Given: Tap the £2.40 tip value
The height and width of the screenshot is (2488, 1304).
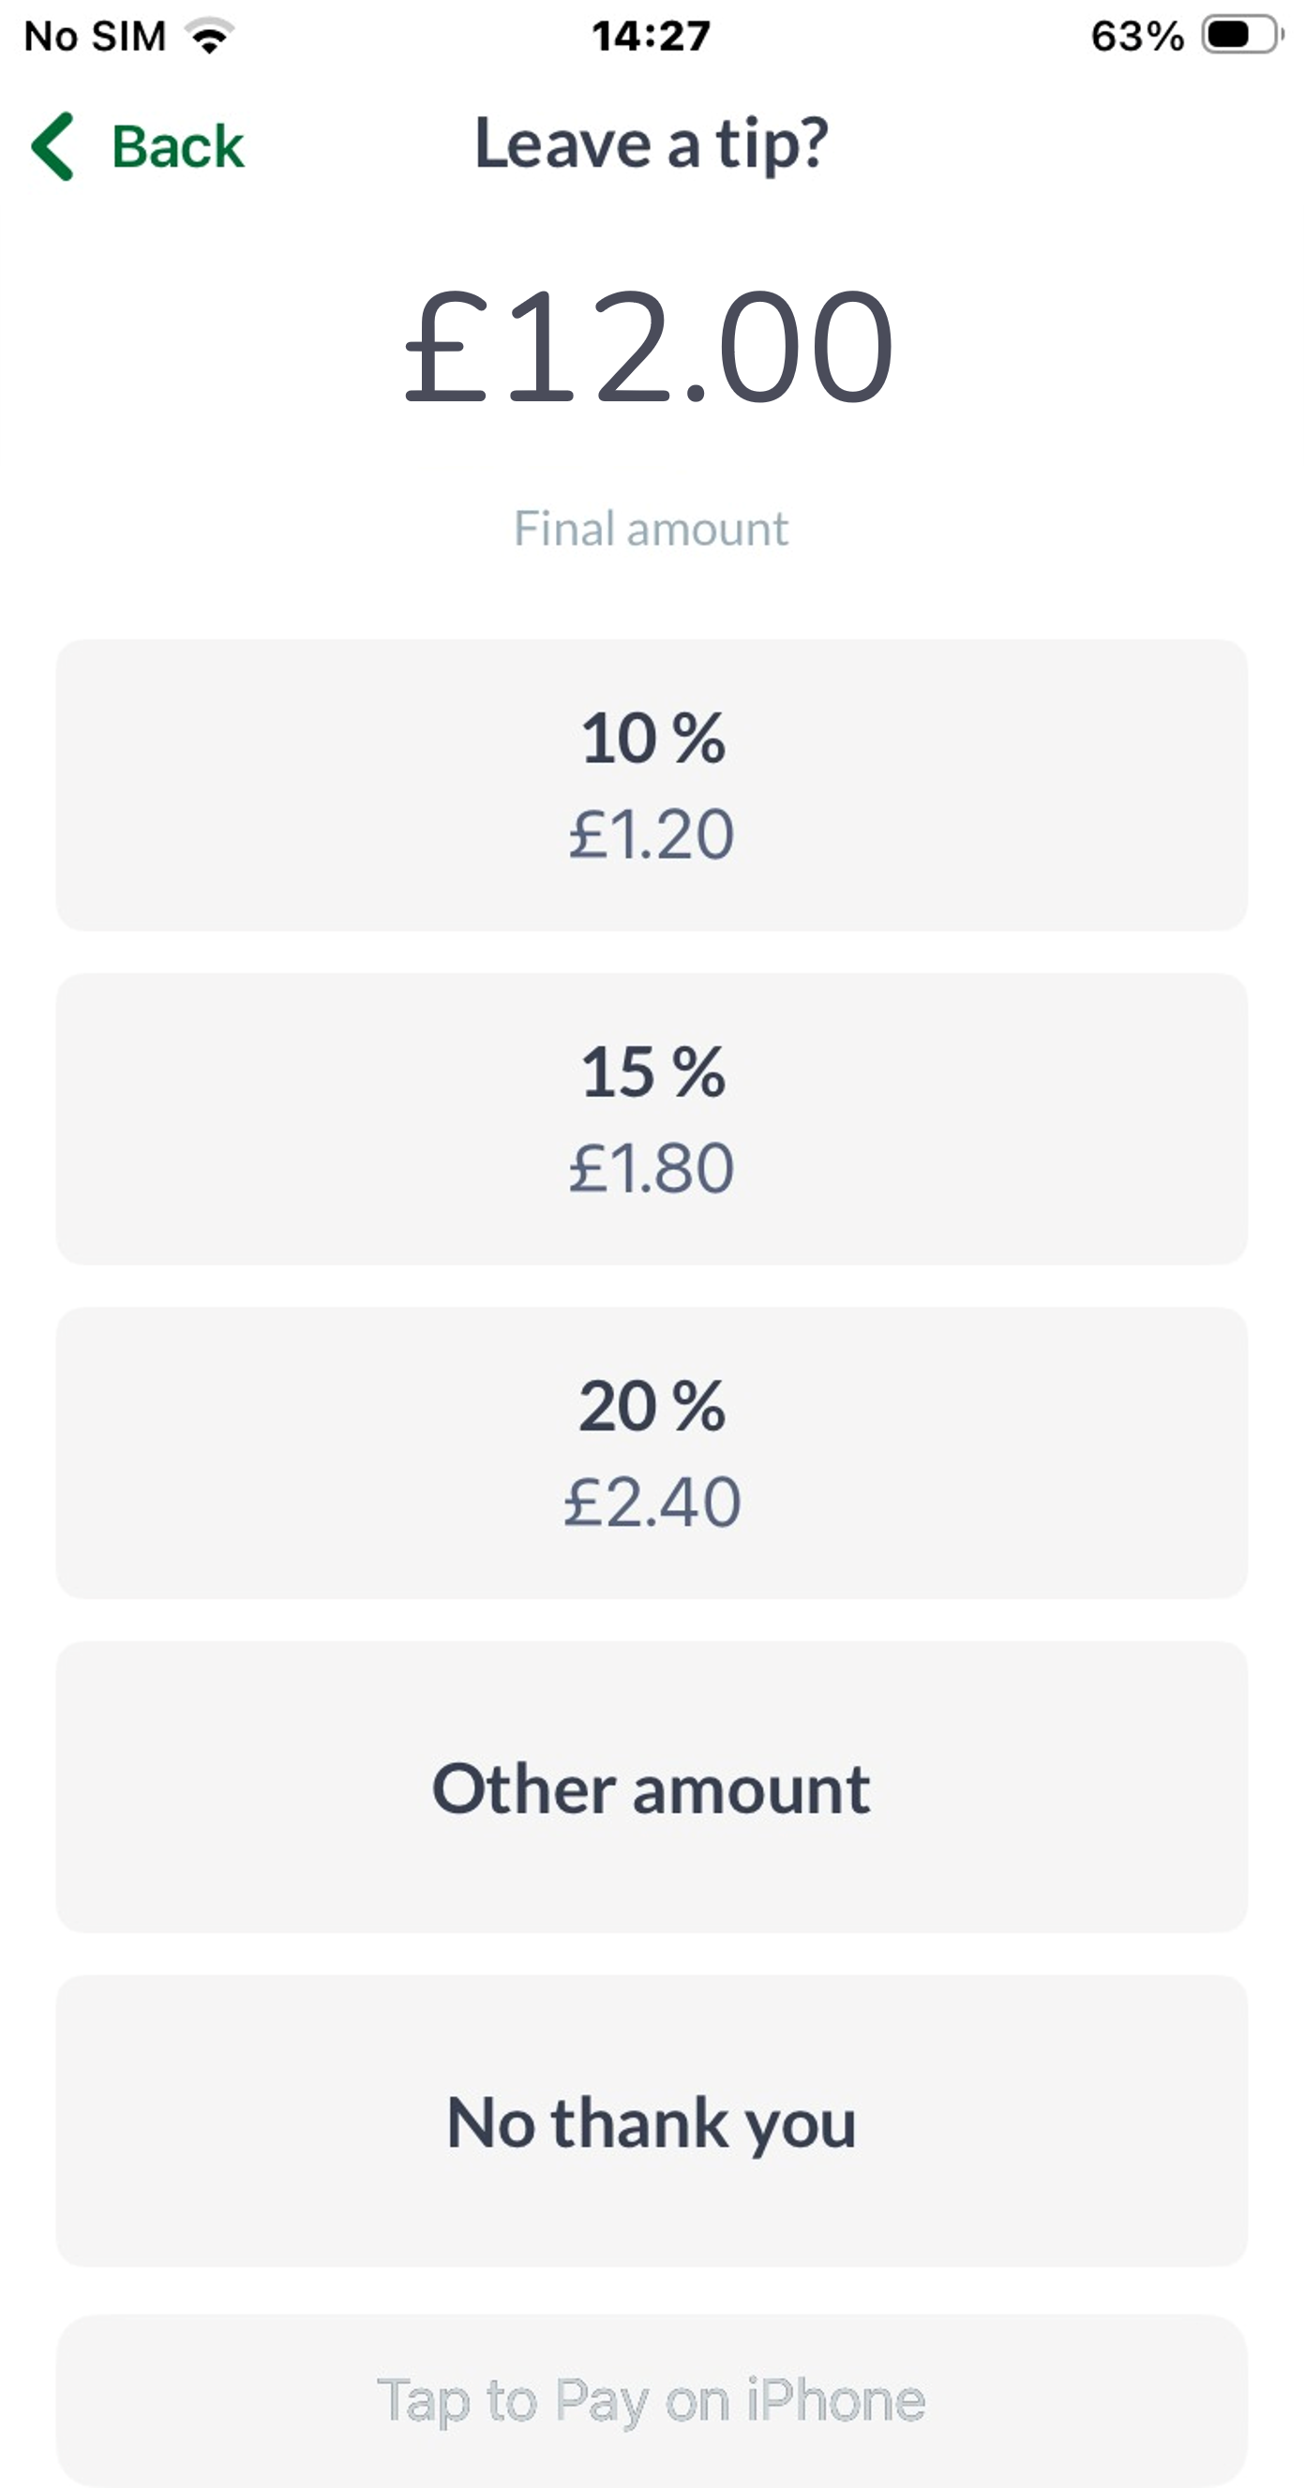Looking at the screenshot, I should click(652, 1501).
